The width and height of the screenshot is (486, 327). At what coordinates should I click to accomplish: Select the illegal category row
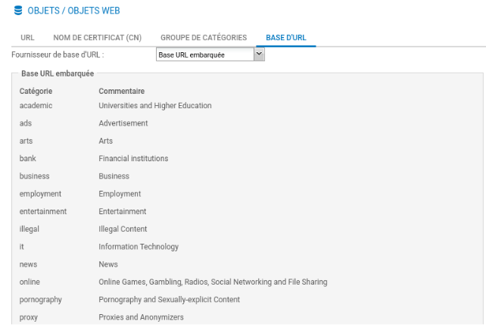30,229
